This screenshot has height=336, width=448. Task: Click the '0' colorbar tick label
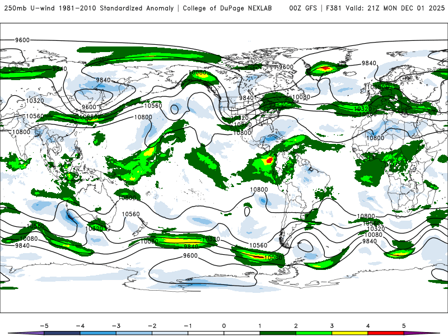[224, 326]
